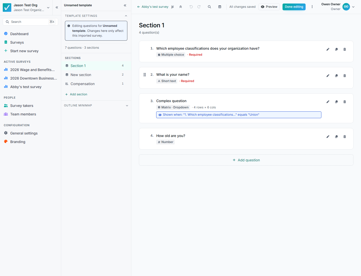This screenshot has height=276, width=361.
Task: Delete the What is your name question
Action: (345, 76)
